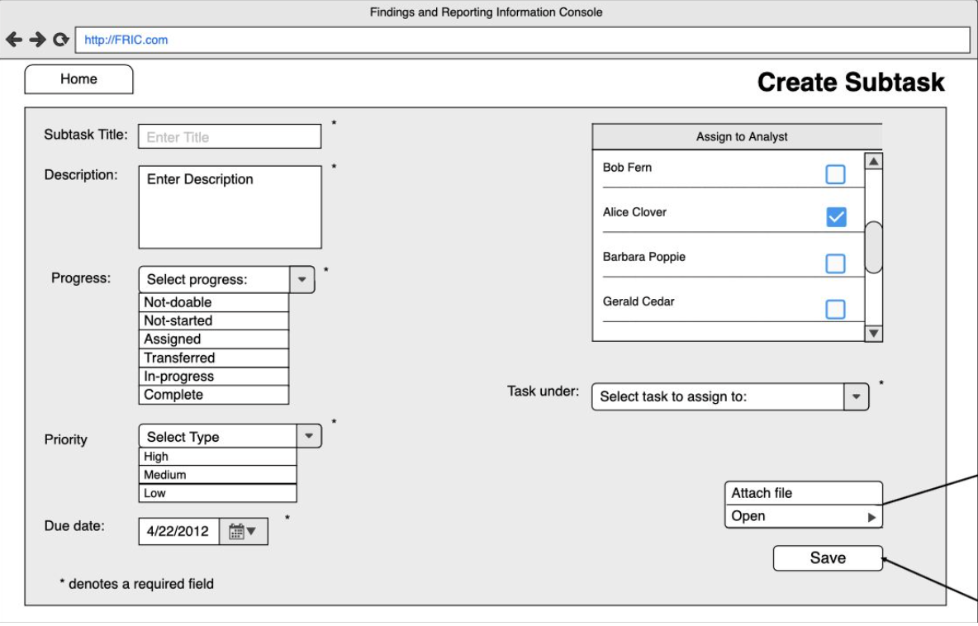Viewport: 978px width, 626px height.
Task: Check the checkbox next to Bob Fern
Action: click(836, 172)
